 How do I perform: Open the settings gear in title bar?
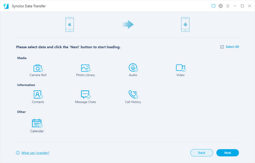[x=221, y=6]
